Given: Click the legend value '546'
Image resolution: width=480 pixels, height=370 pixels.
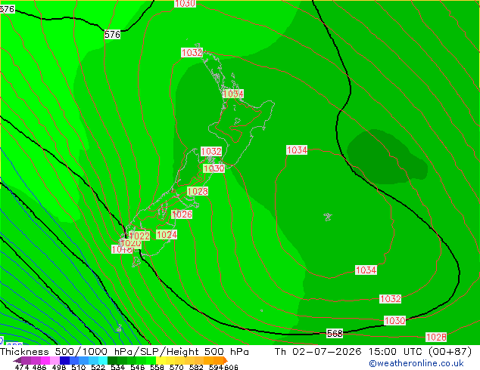Looking at the screenshot, I should 138,367.
